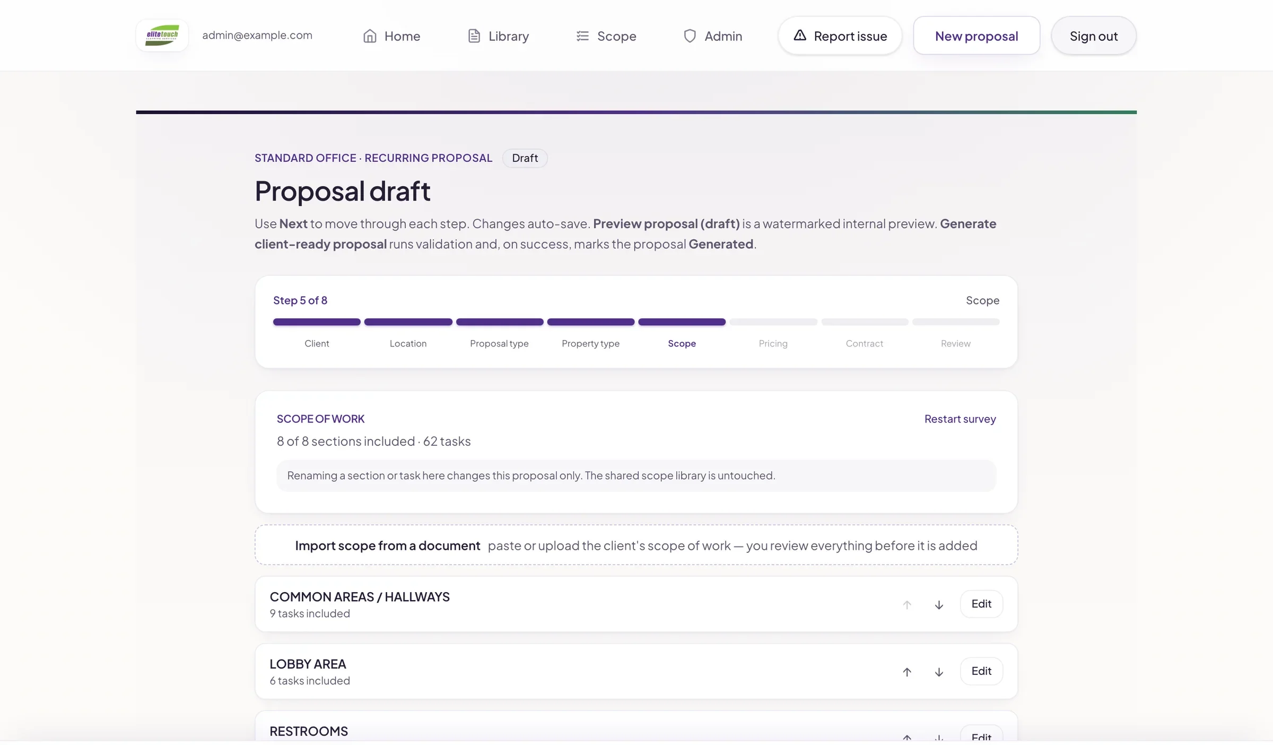Start a New proposal
Viewport: 1273px width, 745px height.
976,36
